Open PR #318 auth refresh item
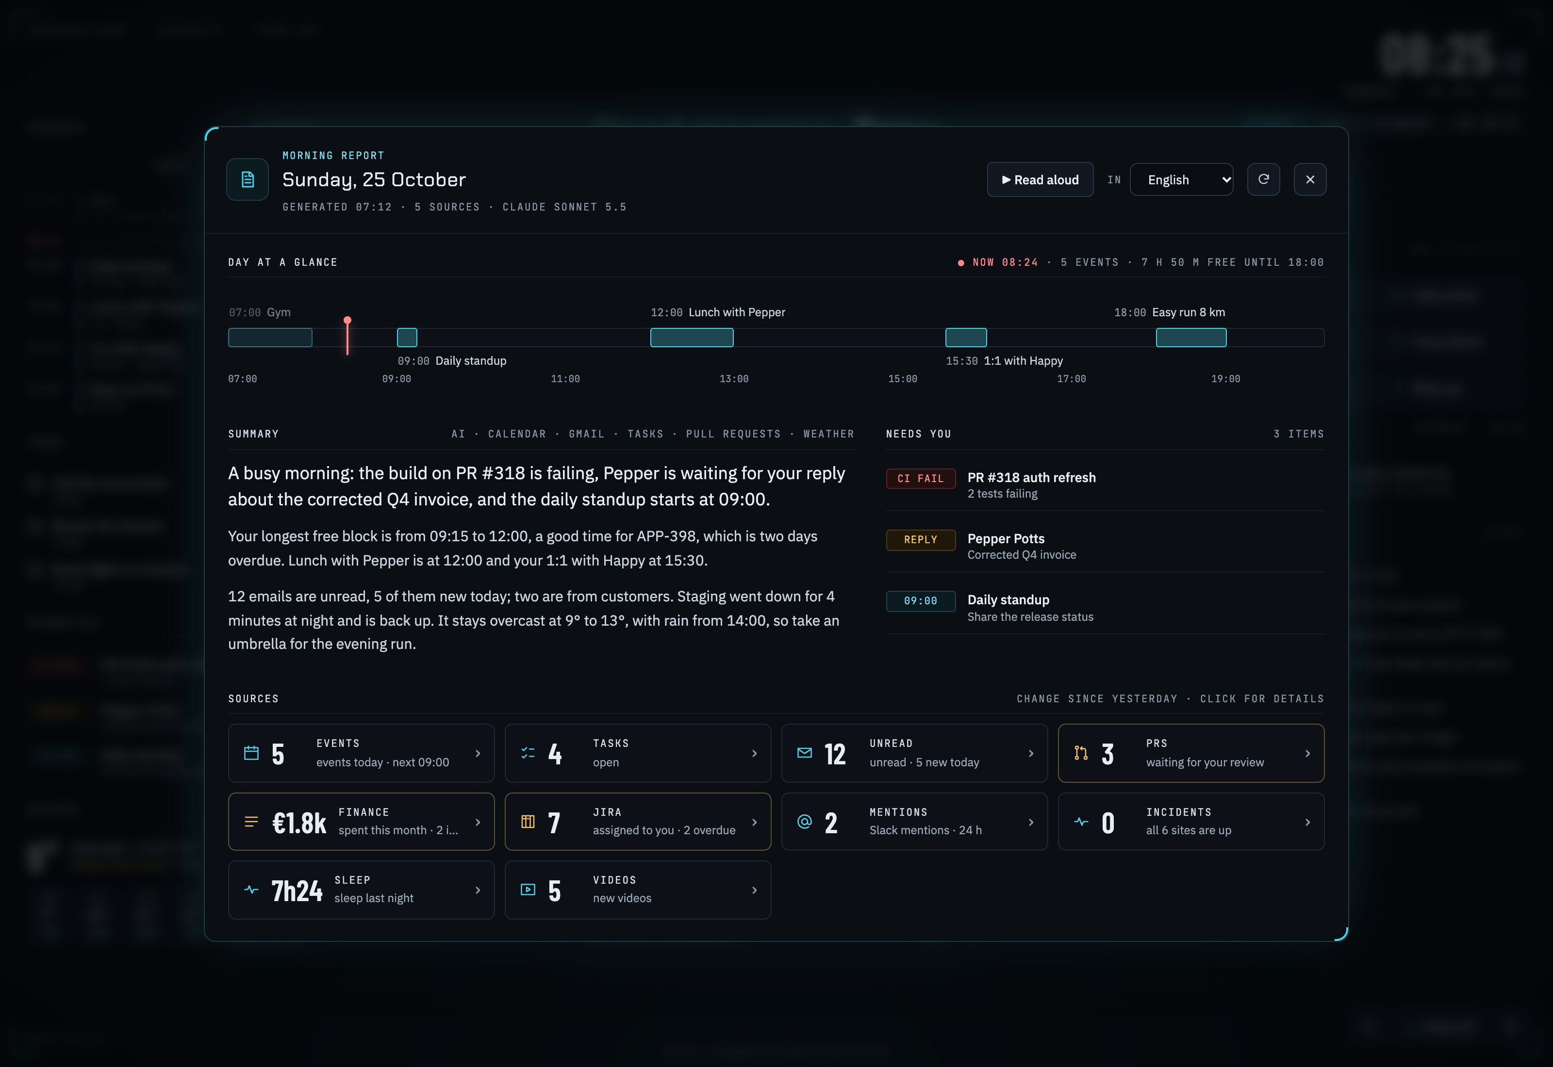Viewport: 1553px width, 1067px height. pos(1105,485)
